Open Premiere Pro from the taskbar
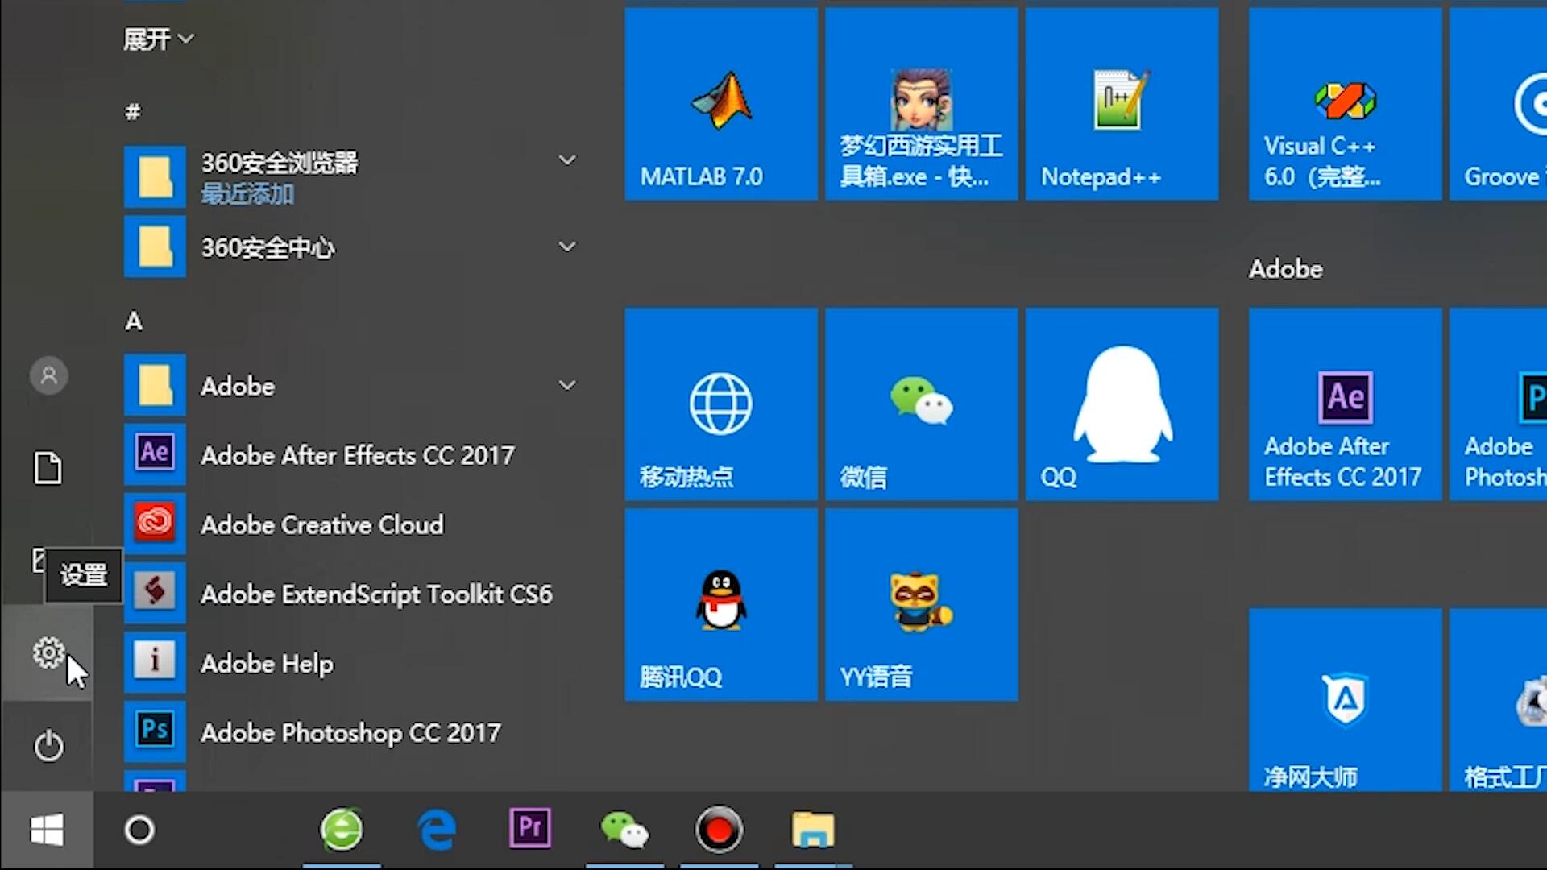 530,829
